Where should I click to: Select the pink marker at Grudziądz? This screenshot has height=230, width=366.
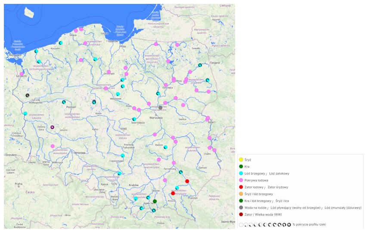[x=109, y=72]
